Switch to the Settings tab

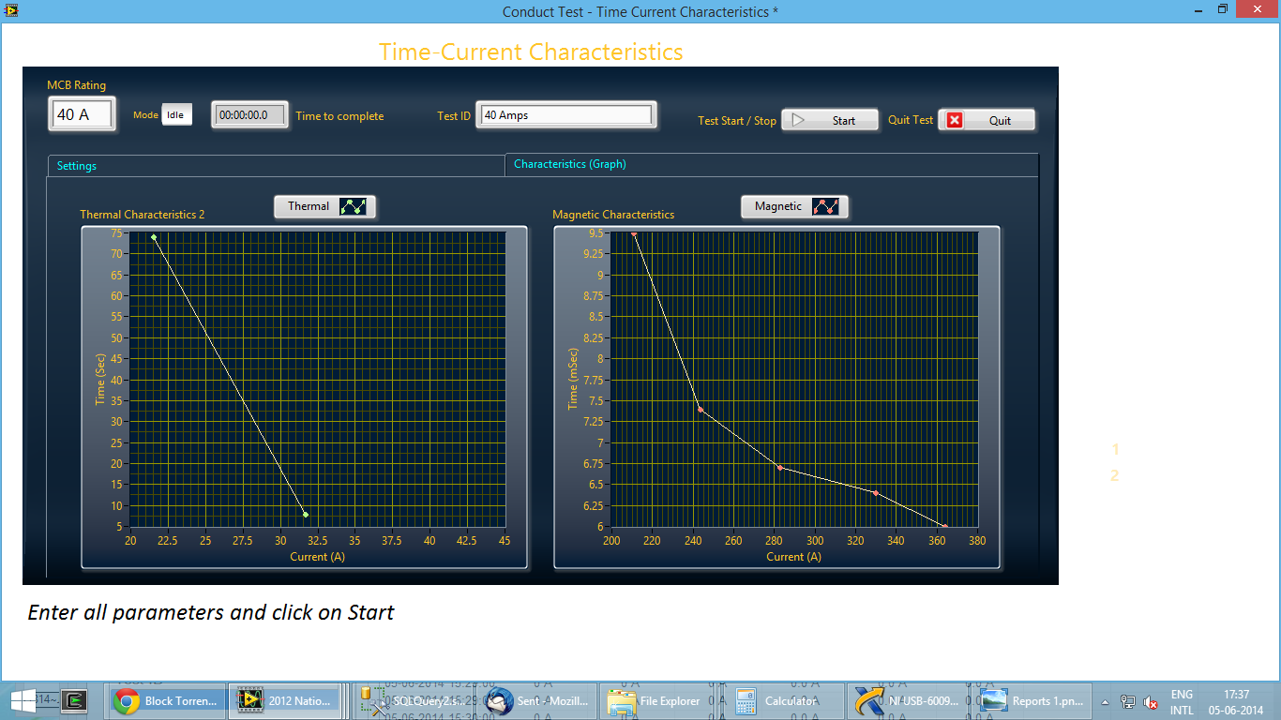click(276, 166)
